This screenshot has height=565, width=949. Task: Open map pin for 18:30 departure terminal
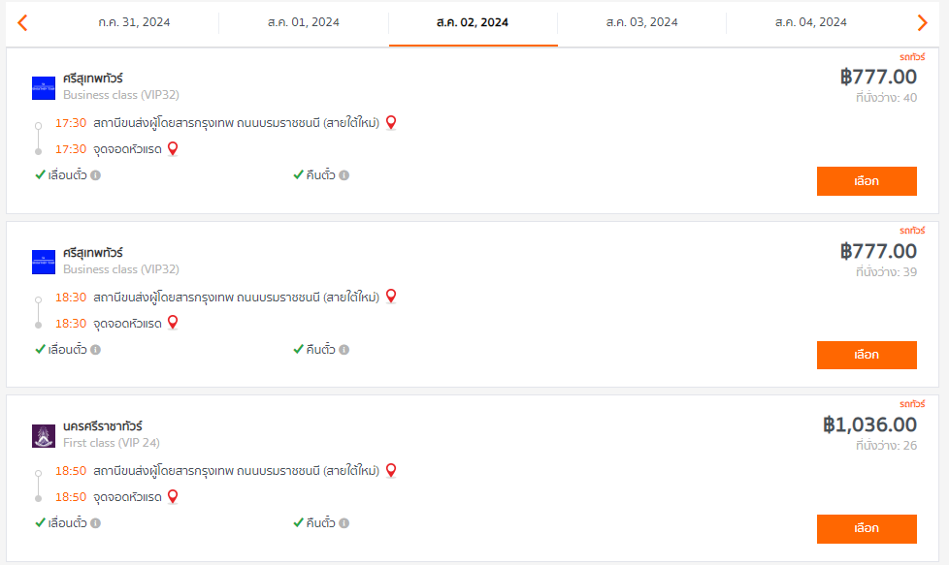(391, 297)
